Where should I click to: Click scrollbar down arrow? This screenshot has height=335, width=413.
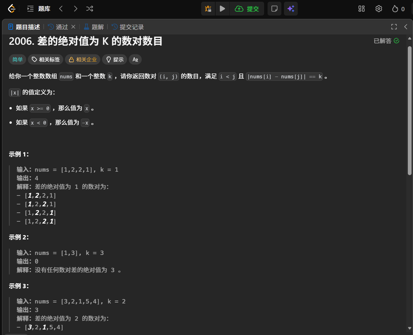coord(410,328)
